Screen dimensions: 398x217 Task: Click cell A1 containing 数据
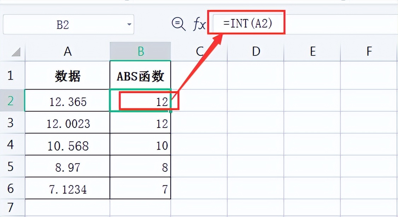68,76
